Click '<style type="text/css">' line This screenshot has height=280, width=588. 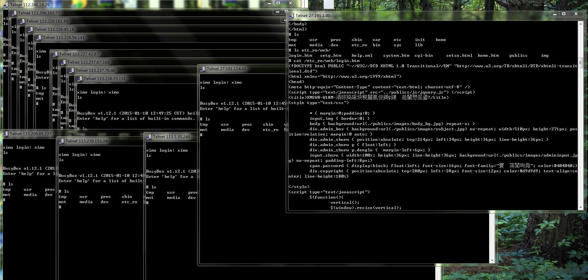[319, 103]
